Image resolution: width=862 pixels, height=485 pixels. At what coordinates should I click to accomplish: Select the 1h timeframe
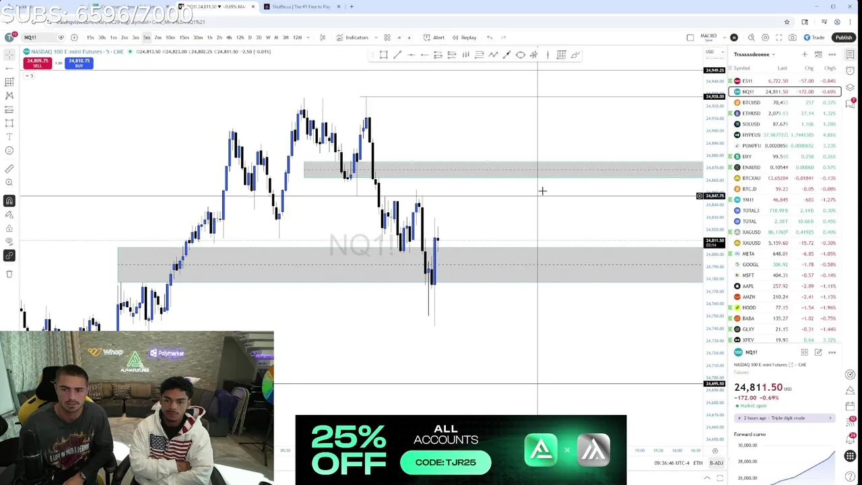tap(209, 37)
